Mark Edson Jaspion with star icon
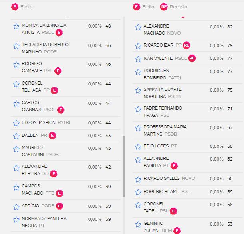 [x=16, y=123]
